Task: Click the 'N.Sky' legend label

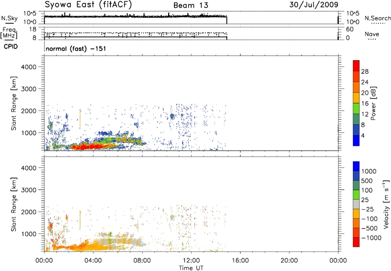Action: pos(9,18)
